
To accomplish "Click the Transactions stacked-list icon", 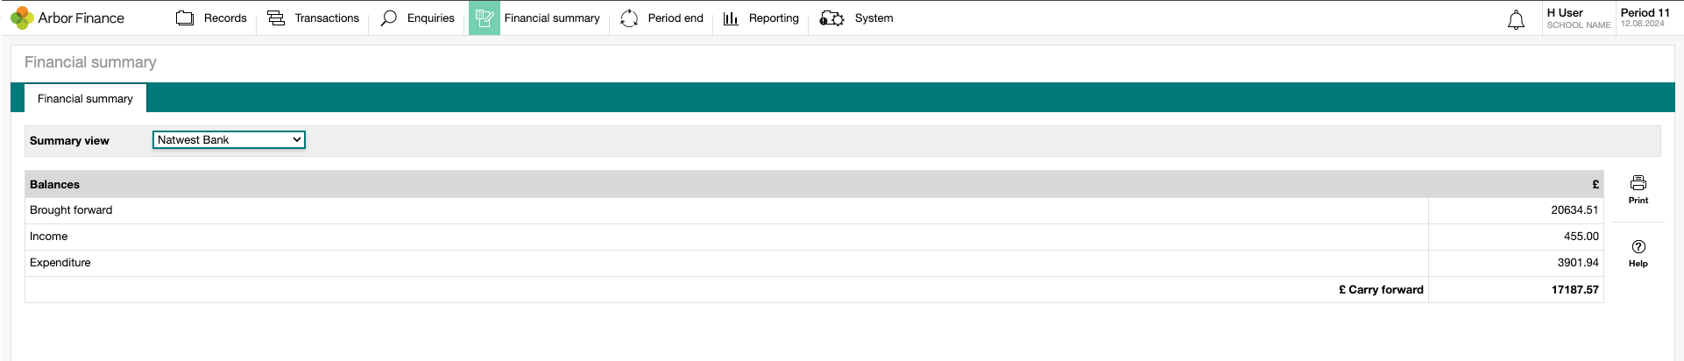I will tap(276, 18).
